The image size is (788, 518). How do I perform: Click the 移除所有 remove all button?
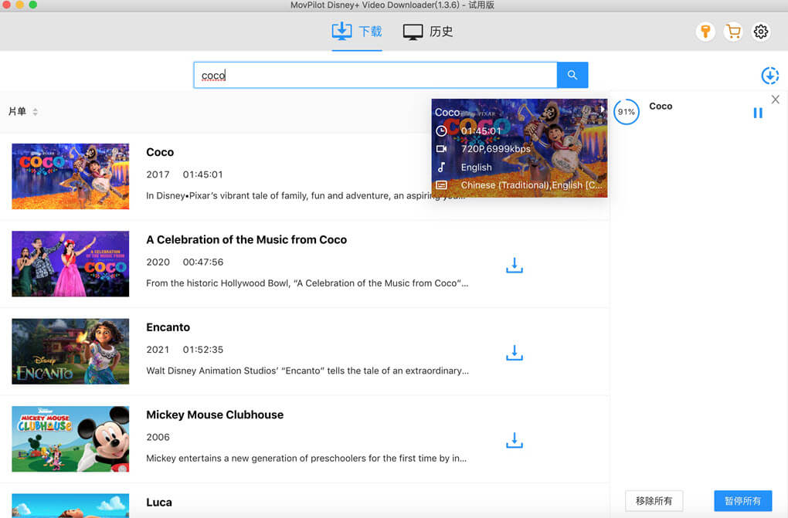(654, 501)
